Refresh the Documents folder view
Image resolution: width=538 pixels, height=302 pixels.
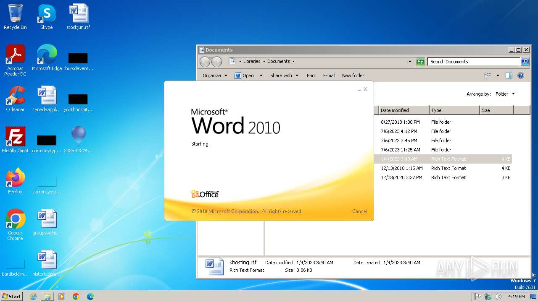pos(420,62)
